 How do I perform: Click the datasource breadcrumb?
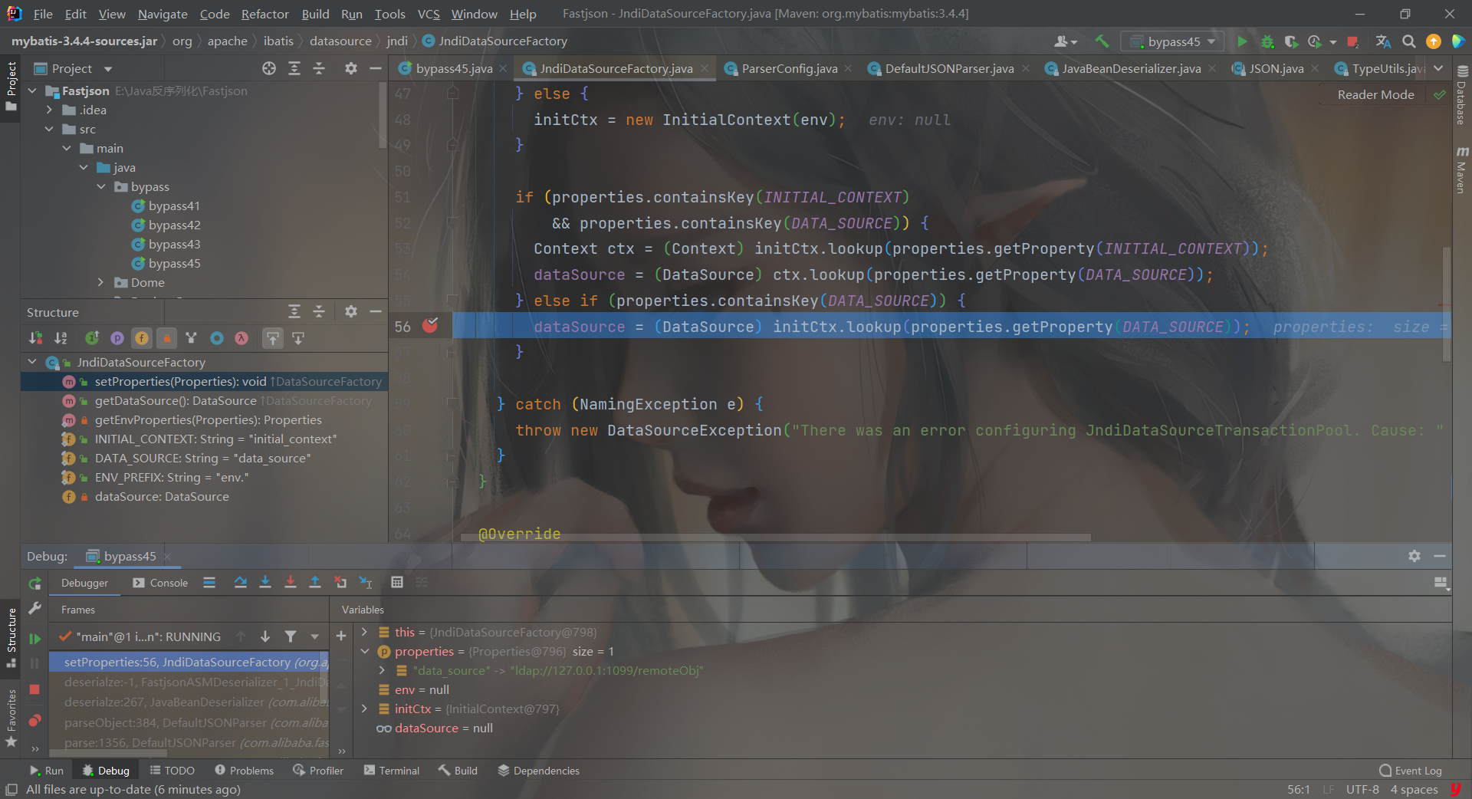[x=340, y=41]
